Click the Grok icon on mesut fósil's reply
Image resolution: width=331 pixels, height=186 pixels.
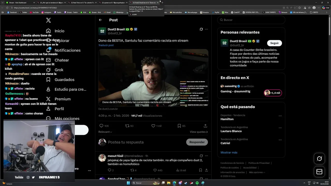(201, 156)
